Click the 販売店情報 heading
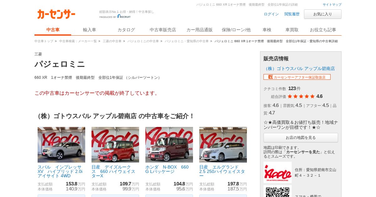 click(x=276, y=58)
